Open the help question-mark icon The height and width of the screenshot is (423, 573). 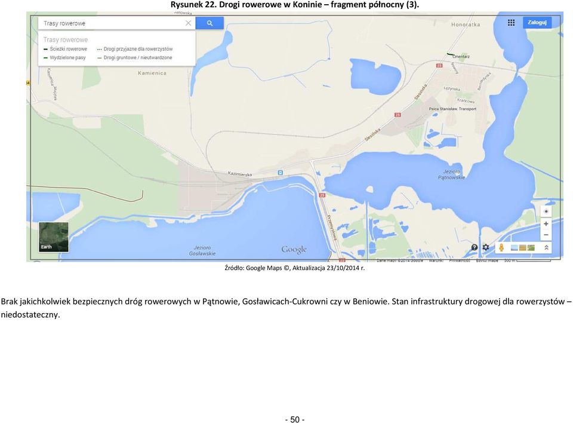[x=475, y=247]
